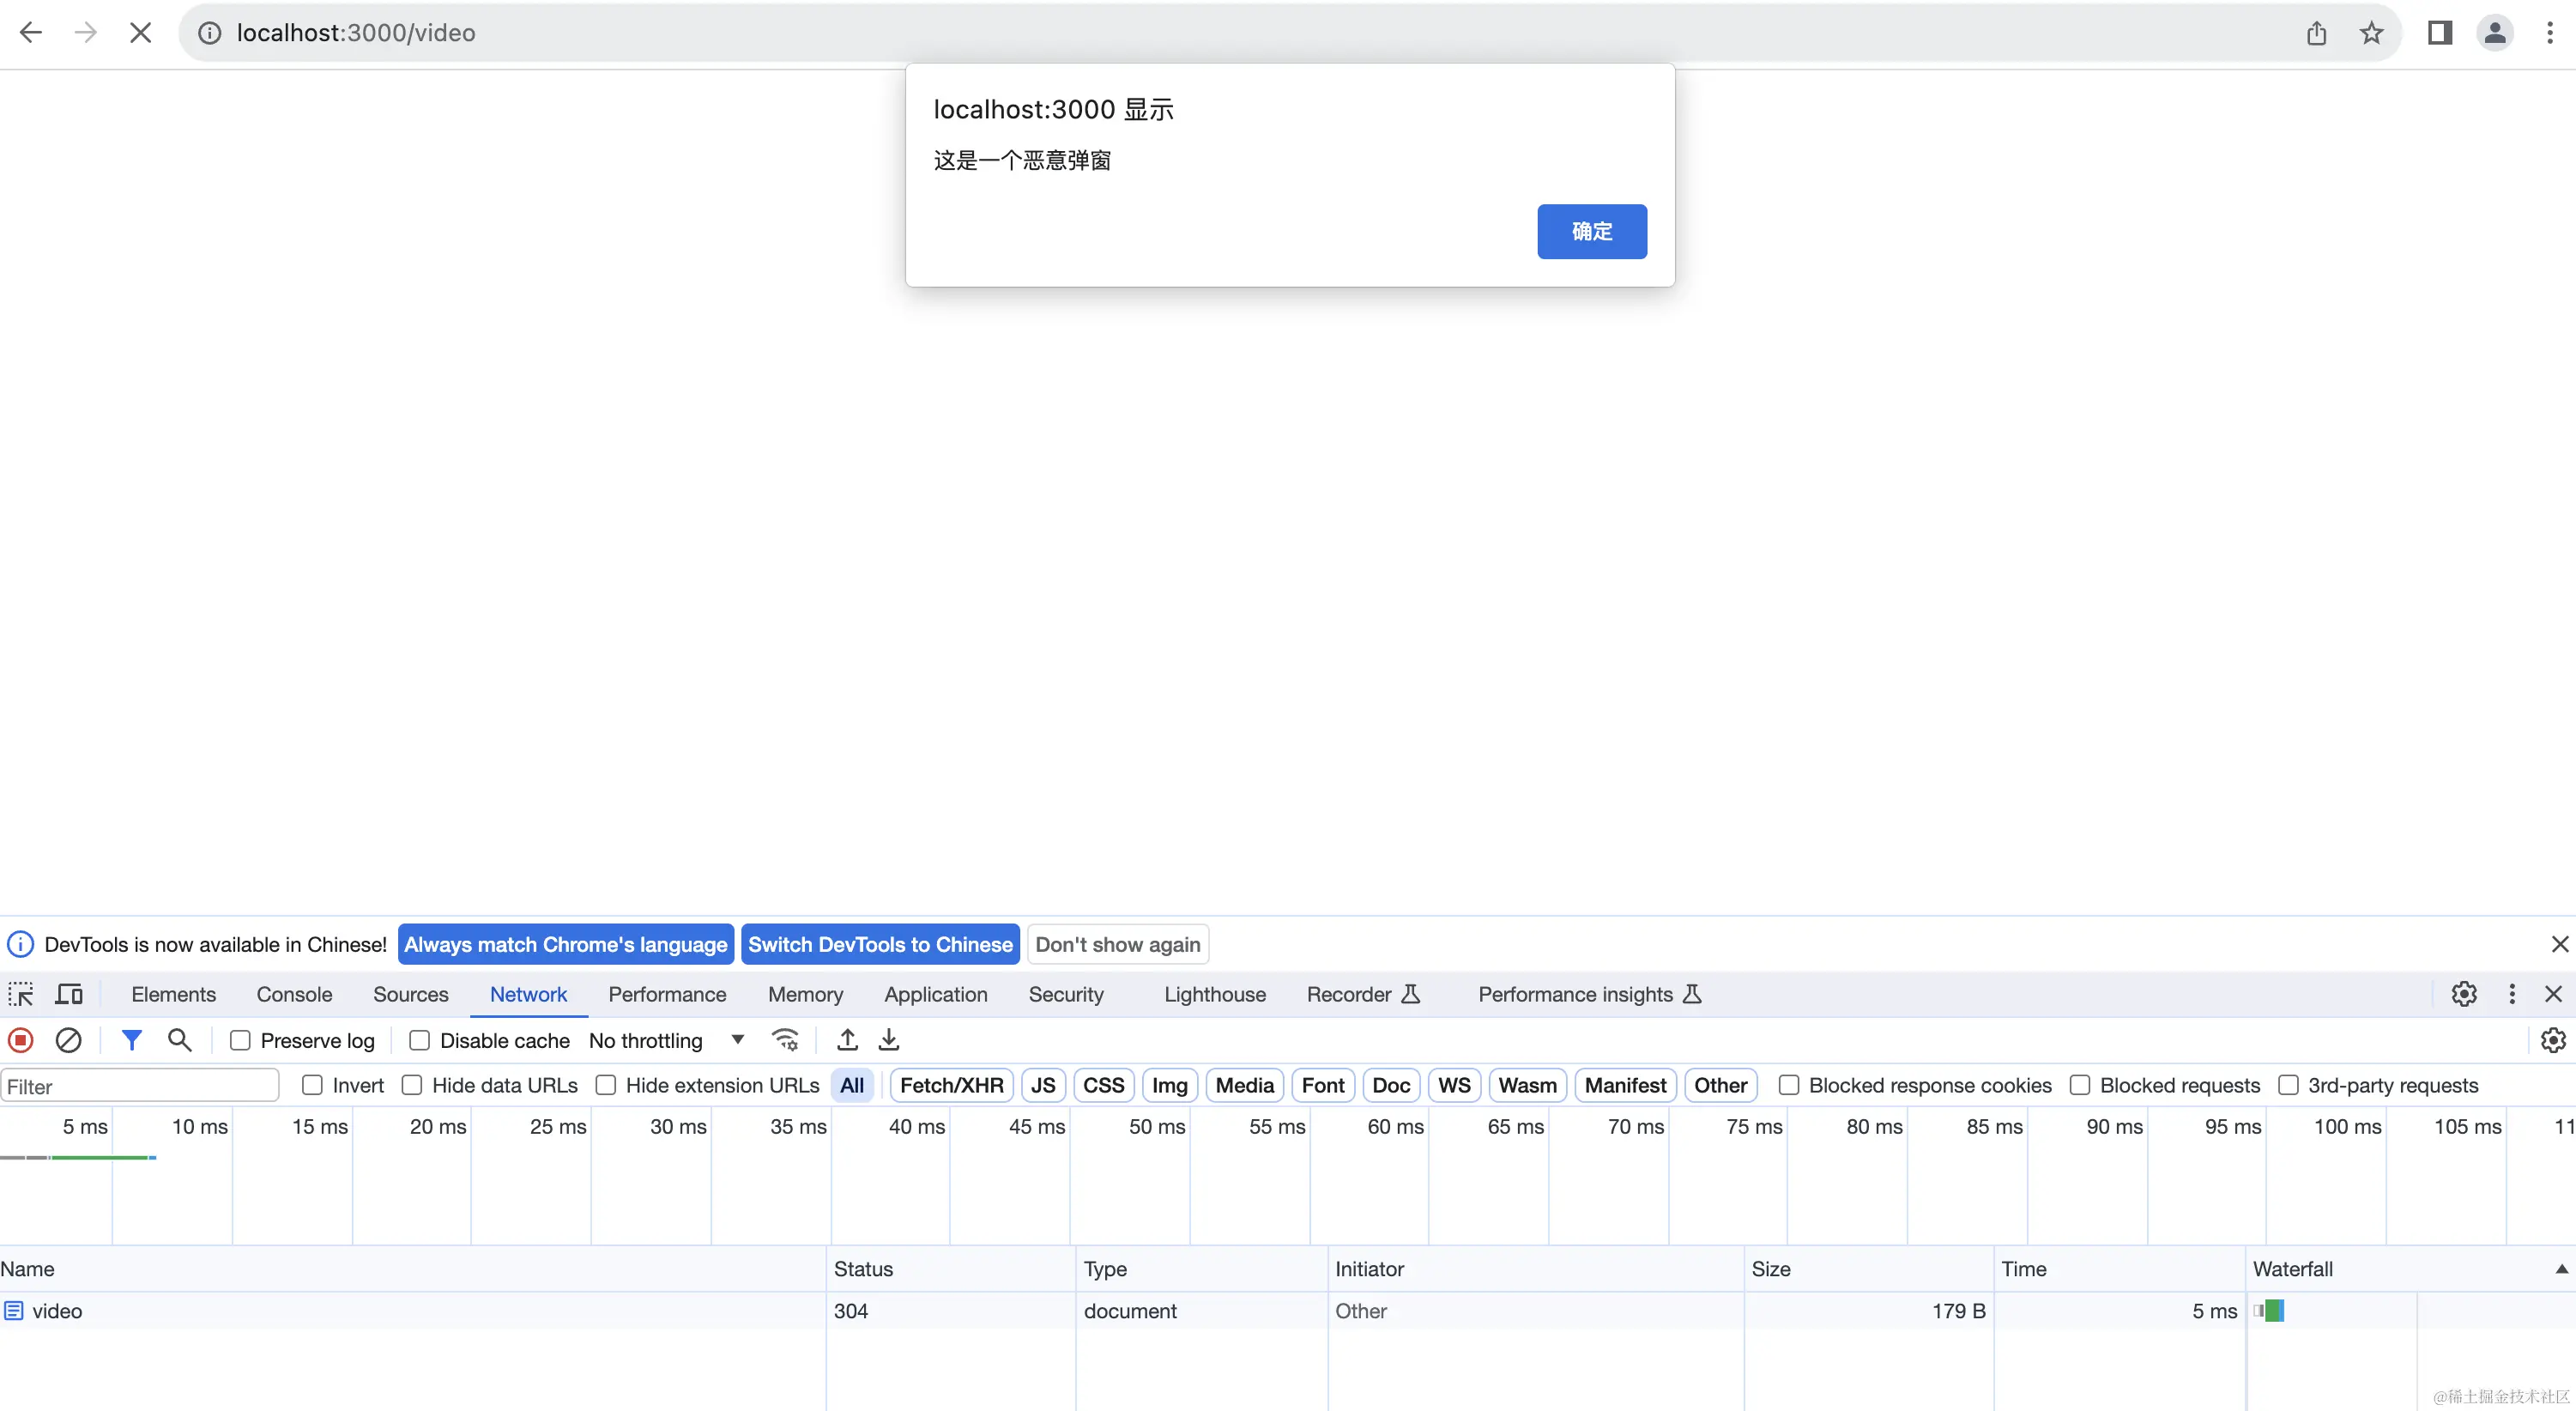Viewport: 2576px width, 1411px height.
Task: Open the Lighthouse tab
Action: pos(1215,994)
